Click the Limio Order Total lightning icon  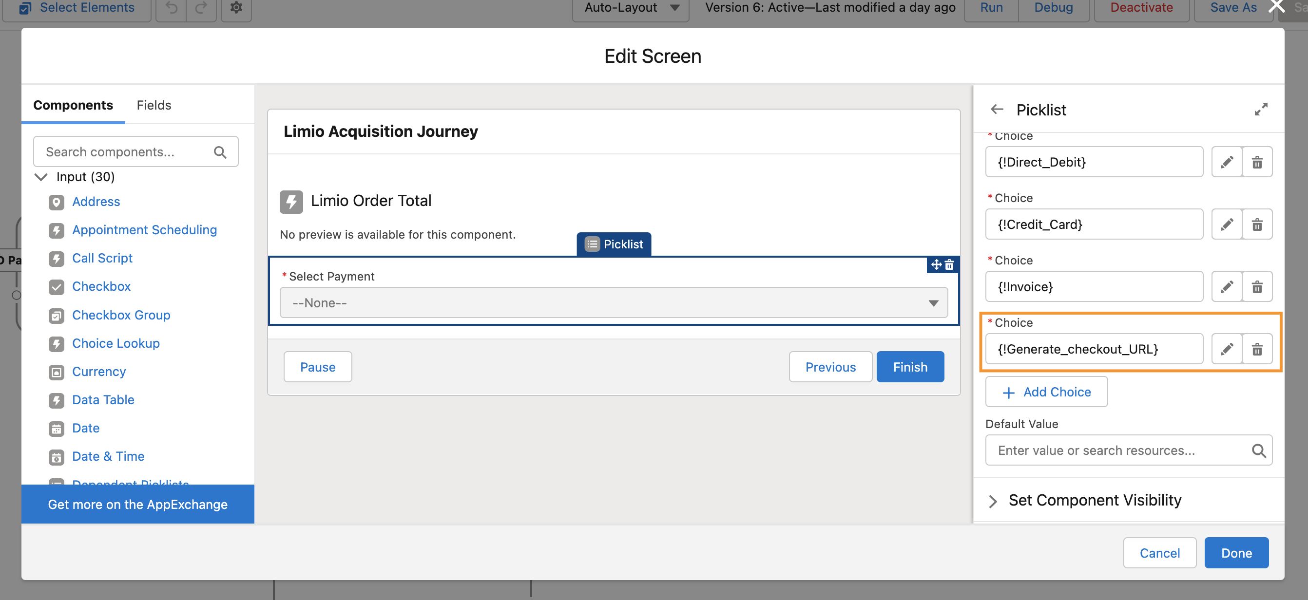[x=291, y=202]
